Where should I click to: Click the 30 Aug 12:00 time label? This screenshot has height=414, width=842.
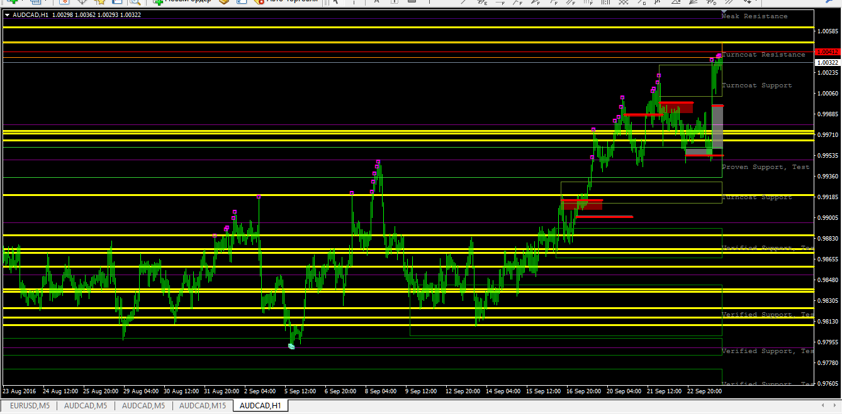click(x=181, y=391)
